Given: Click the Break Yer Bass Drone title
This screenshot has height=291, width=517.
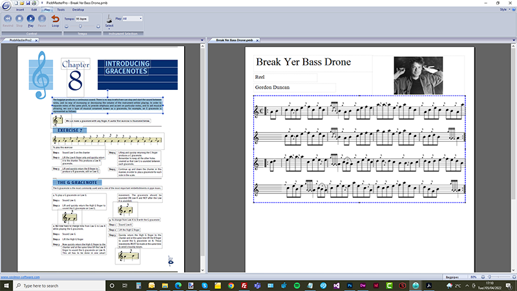Looking at the screenshot, I should coord(303,62).
